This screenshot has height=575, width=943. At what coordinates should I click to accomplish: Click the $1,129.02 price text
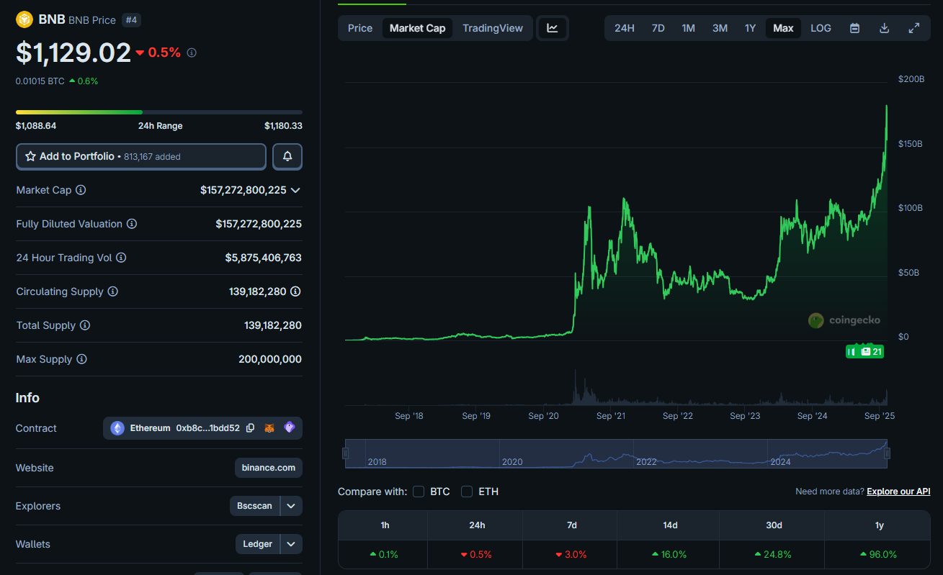click(73, 53)
